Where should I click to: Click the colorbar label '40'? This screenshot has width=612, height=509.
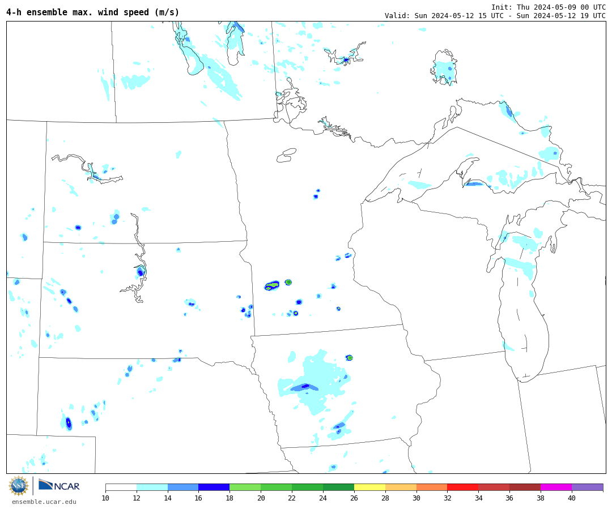point(572,498)
